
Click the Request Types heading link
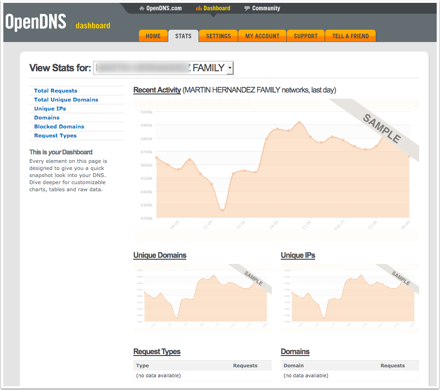[157, 351]
